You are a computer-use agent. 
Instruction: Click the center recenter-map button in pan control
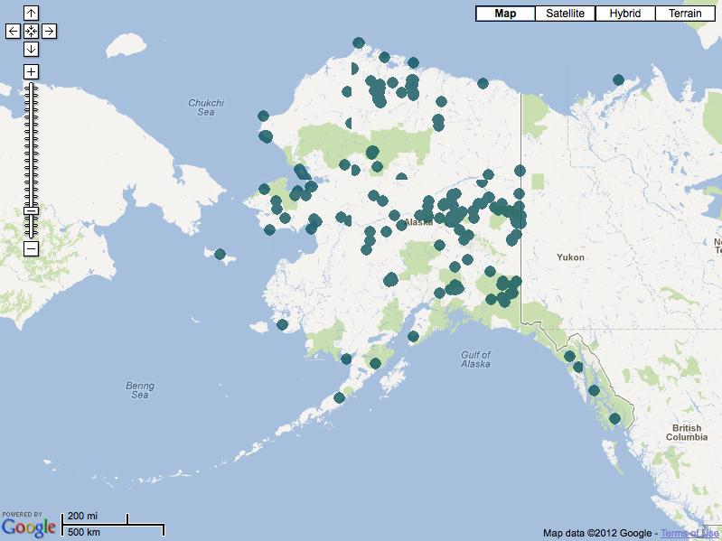31,32
